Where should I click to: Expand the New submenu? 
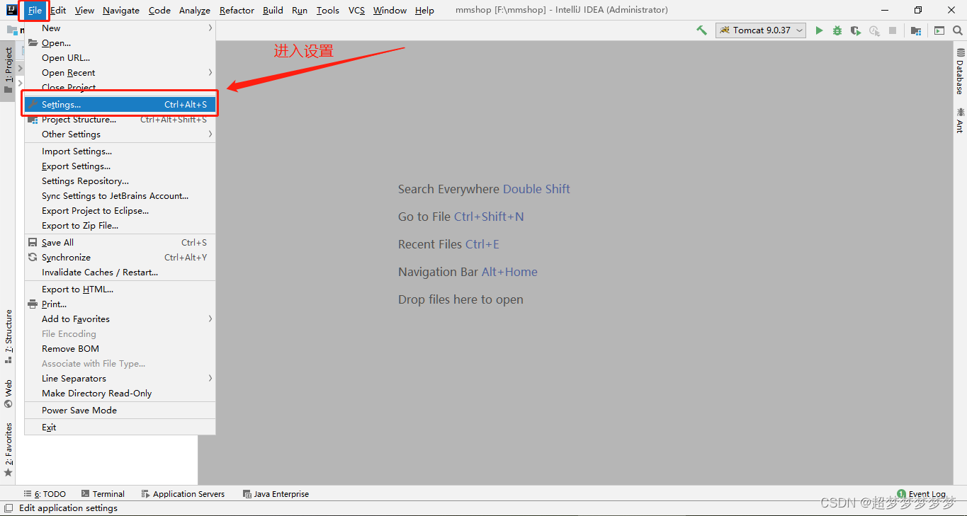point(120,28)
